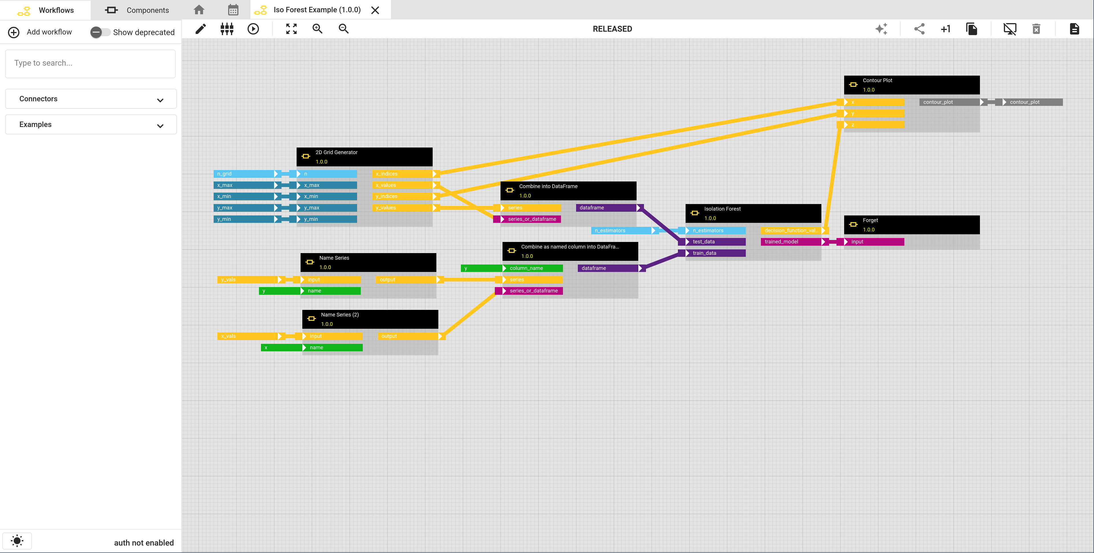The width and height of the screenshot is (1094, 553).
Task: Select the Forget operator header
Action: click(x=912, y=225)
